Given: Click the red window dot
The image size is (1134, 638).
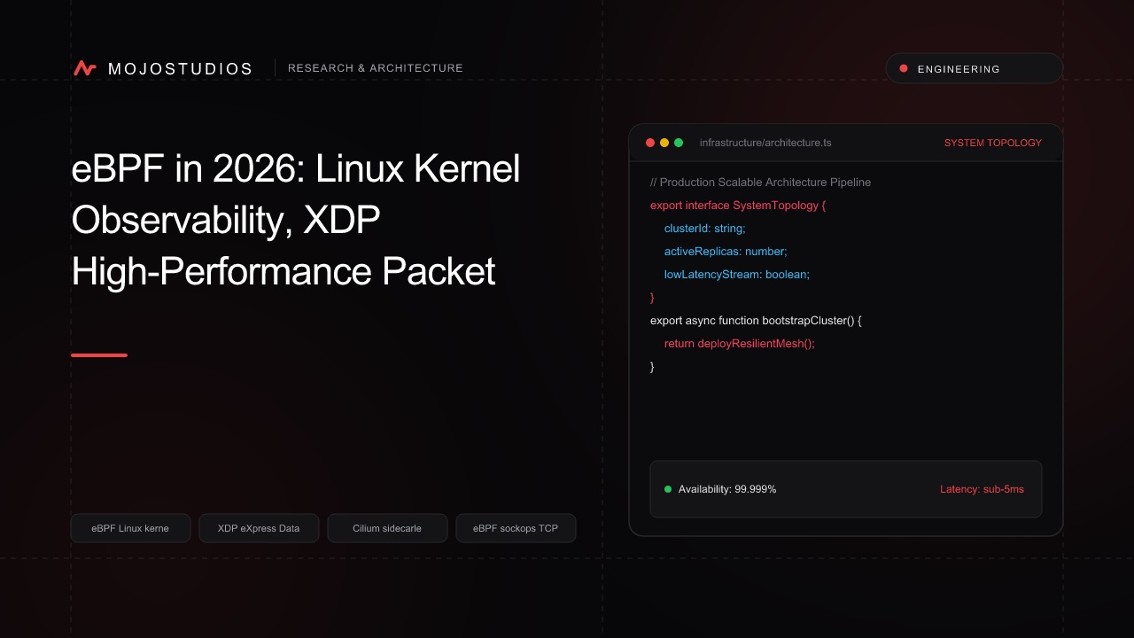Looking at the screenshot, I should [x=650, y=143].
